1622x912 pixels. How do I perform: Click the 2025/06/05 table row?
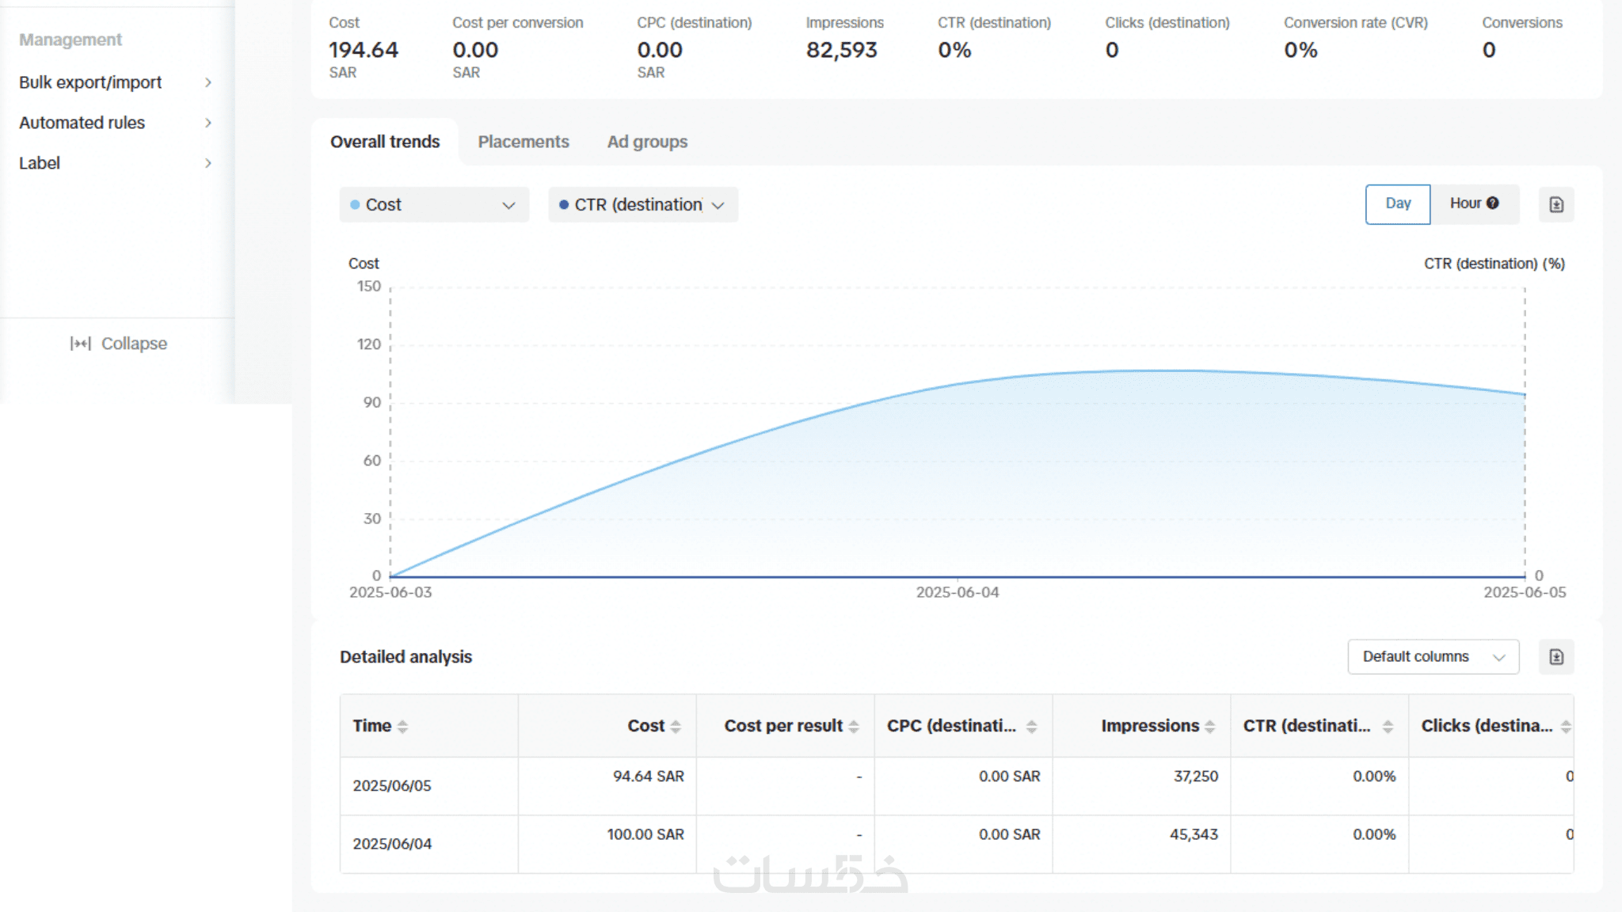tap(392, 786)
